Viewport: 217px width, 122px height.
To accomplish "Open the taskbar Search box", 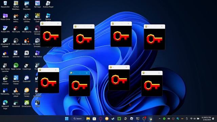I will point(78,119).
